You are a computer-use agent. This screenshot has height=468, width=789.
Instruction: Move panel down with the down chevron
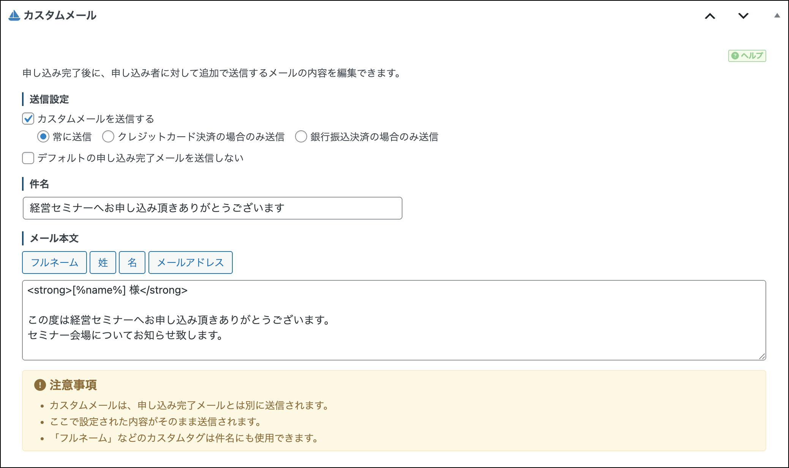(743, 16)
